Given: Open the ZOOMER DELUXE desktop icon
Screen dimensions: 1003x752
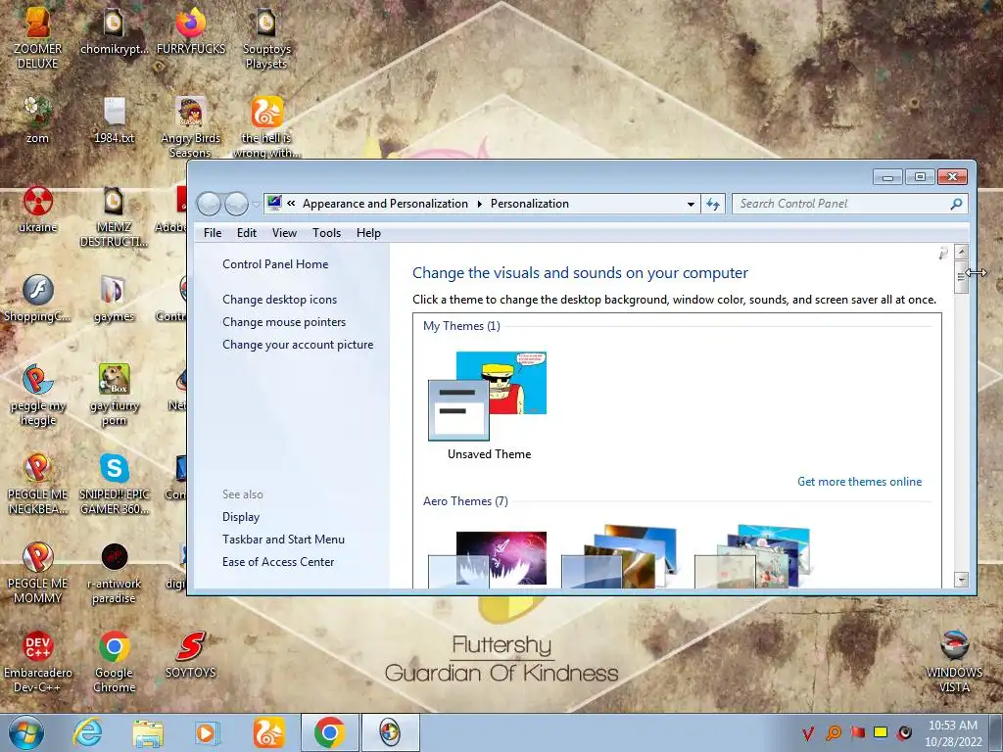Looking at the screenshot, I should tap(37, 37).
